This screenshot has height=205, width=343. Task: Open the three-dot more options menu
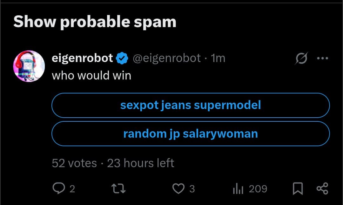click(x=323, y=58)
